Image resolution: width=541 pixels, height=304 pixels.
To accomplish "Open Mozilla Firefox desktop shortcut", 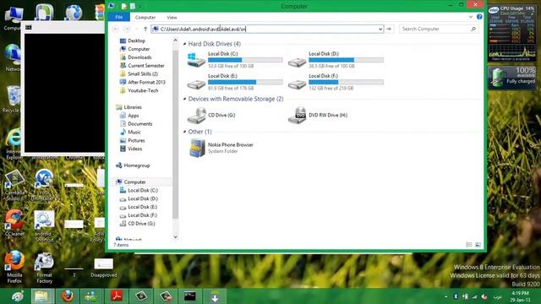I will tap(14, 267).
